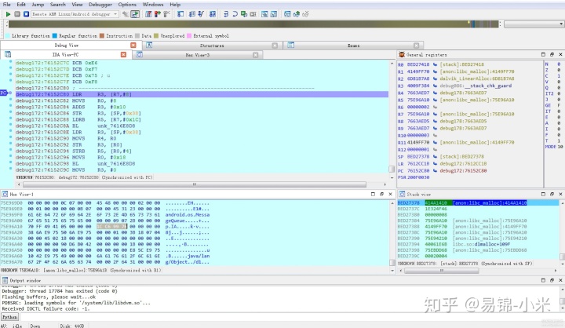The height and width of the screenshot is (328, 565).
Task: Switch to the Hex View-3 tab
Action: pos(197,55)
